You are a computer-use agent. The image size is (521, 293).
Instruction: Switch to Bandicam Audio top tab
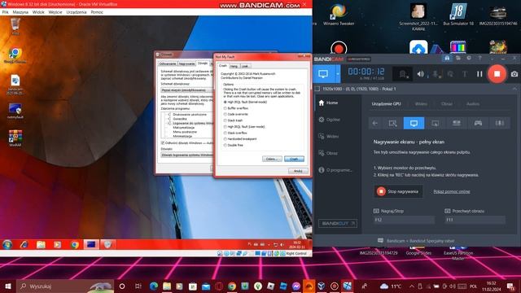(x=472, y=104)
